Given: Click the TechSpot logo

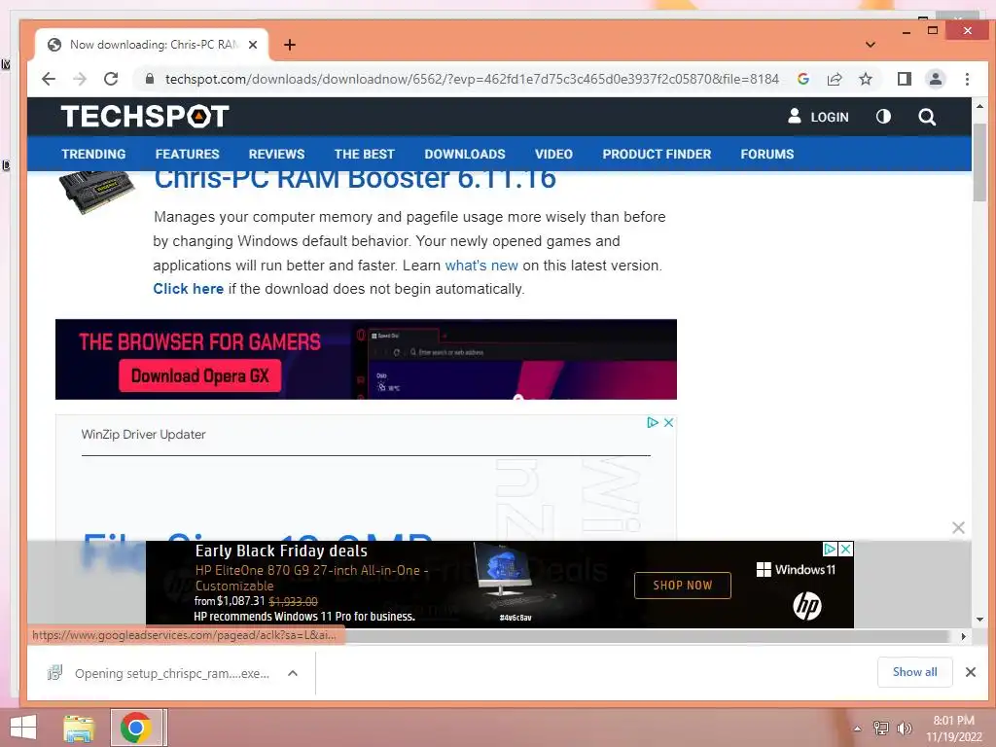Looking at the screenshot, I should coord(145,117).
